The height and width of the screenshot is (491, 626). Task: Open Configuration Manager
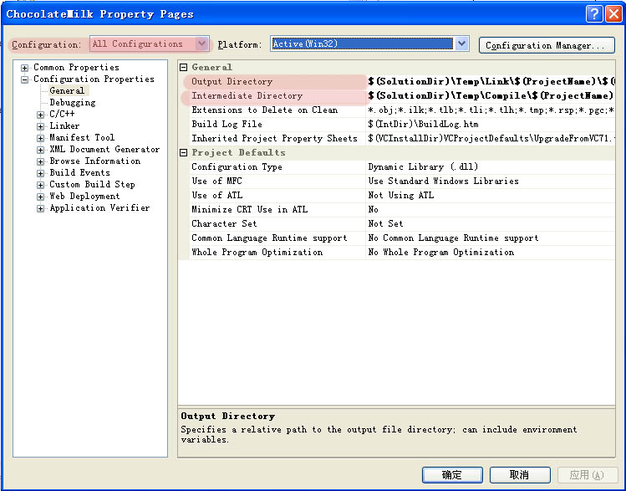pos(547,45)
